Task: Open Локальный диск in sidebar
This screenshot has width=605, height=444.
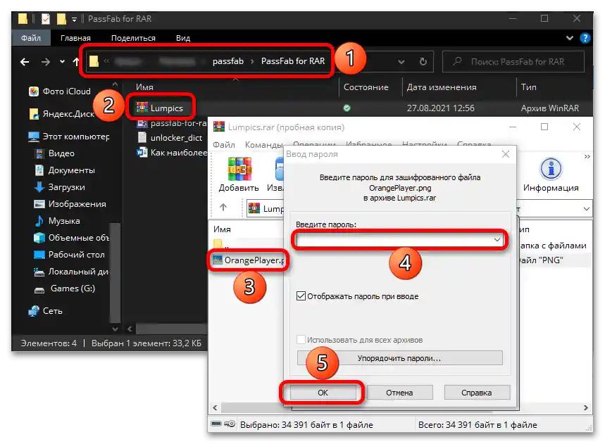Action: (72, 272)
